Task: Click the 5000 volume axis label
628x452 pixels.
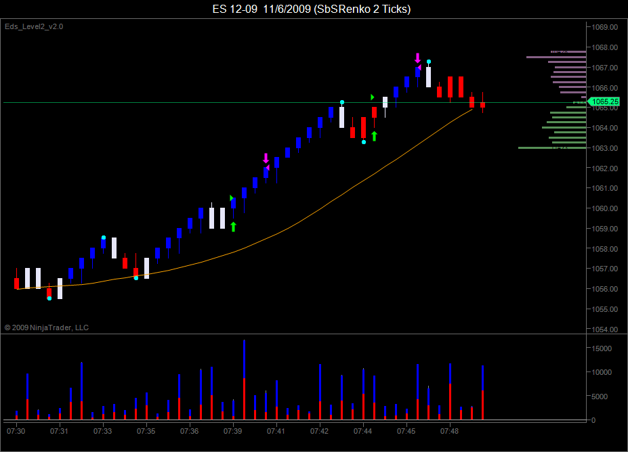Action: (600, 397)
